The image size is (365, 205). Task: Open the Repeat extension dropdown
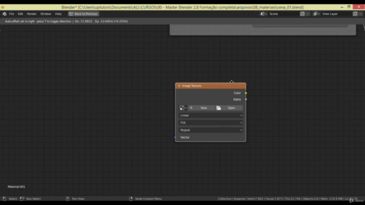211,130
